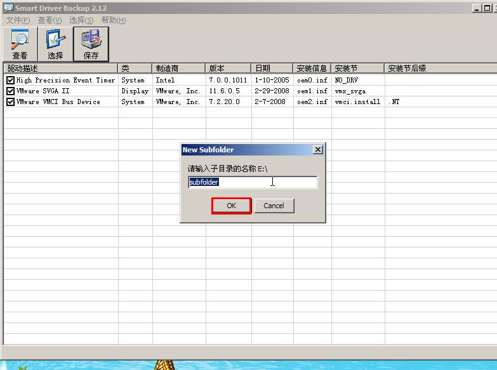Click 'oem1.inf' cell
497x370 pixels.
pos(312,91)
